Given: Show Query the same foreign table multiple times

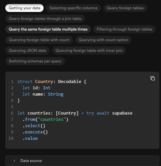Looking at the screenshot, I should [x=48, y=29].
